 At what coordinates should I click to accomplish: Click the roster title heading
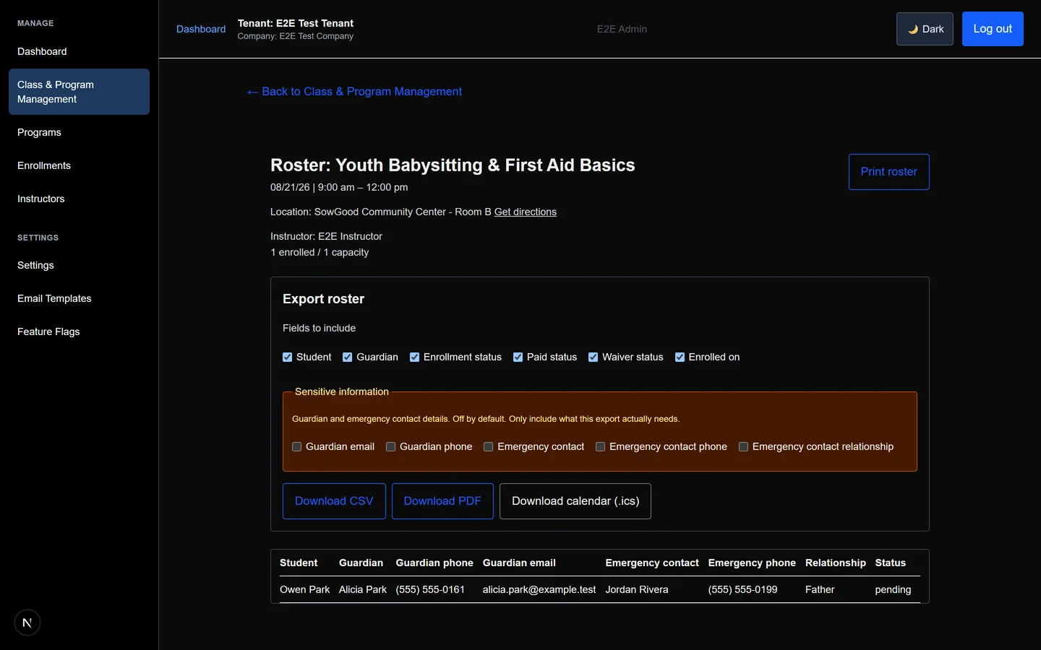(x=453, y=165)
